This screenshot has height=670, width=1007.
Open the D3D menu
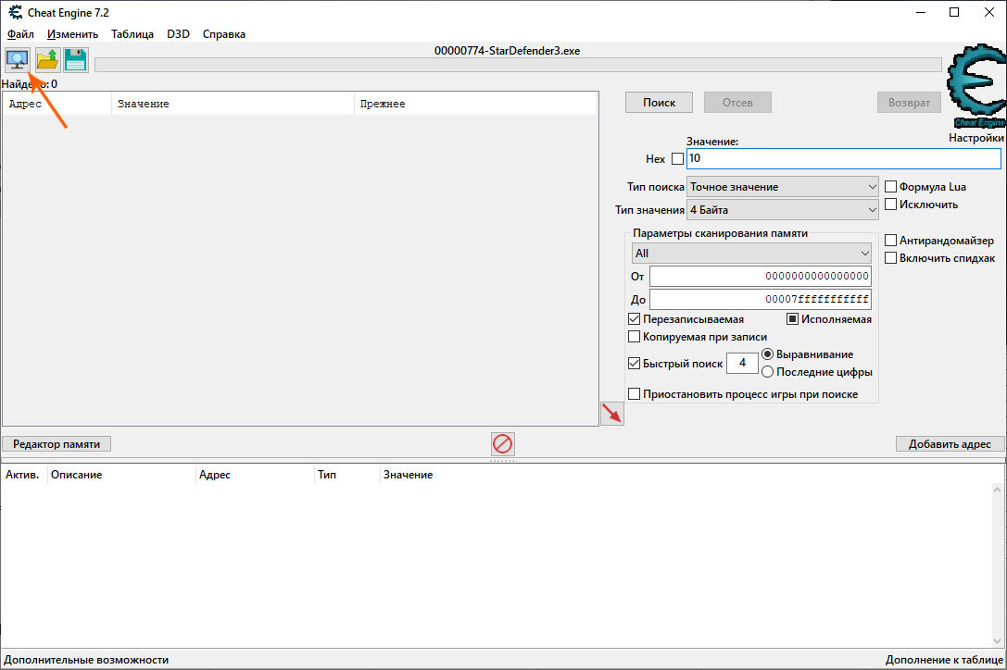point(179,34)
